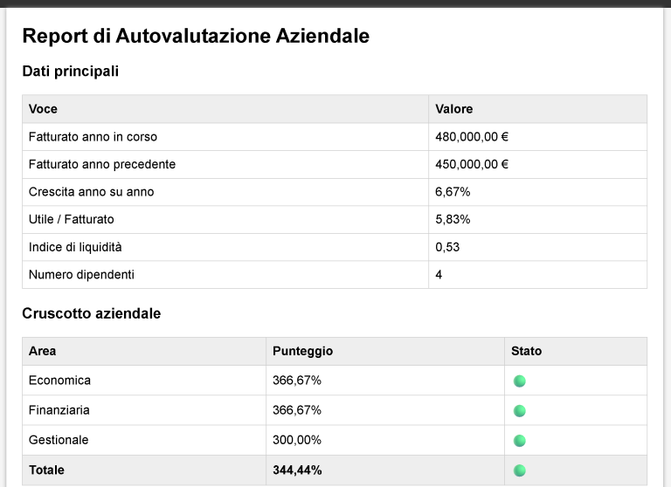Click the Utile / Fatturato 5,83% value

pyautogui.click(x=453, y=219)
